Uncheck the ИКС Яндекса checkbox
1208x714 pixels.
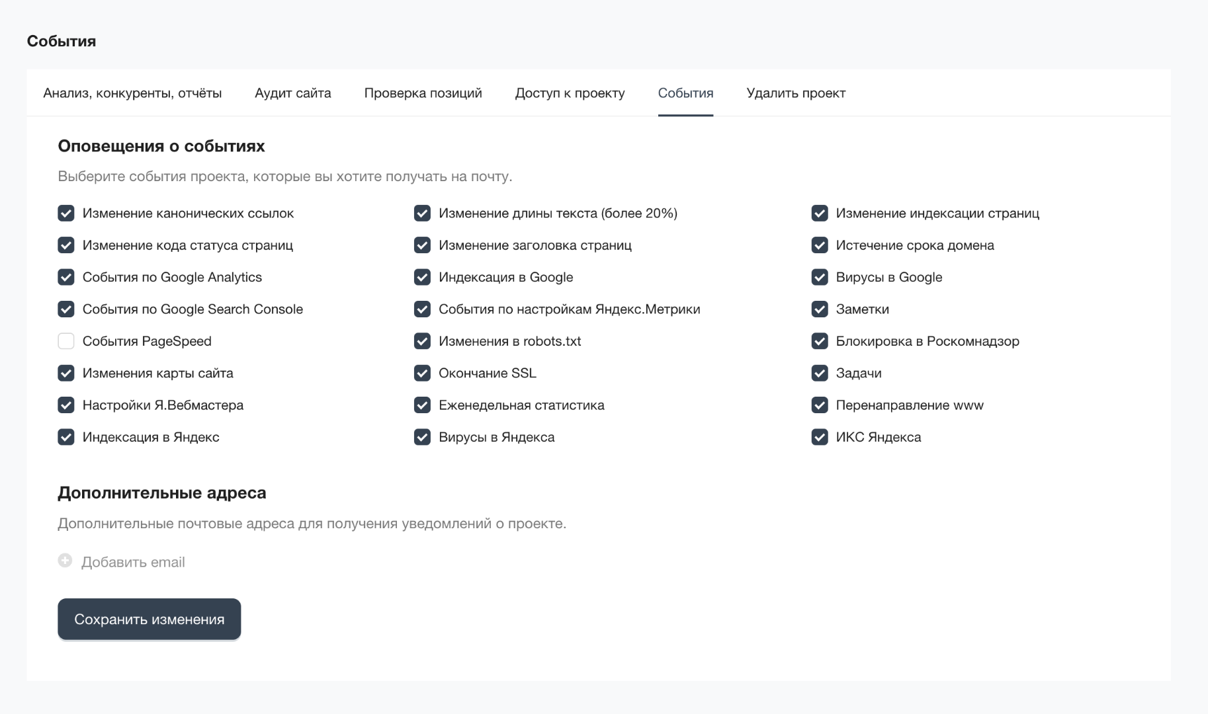click(820, 437)
